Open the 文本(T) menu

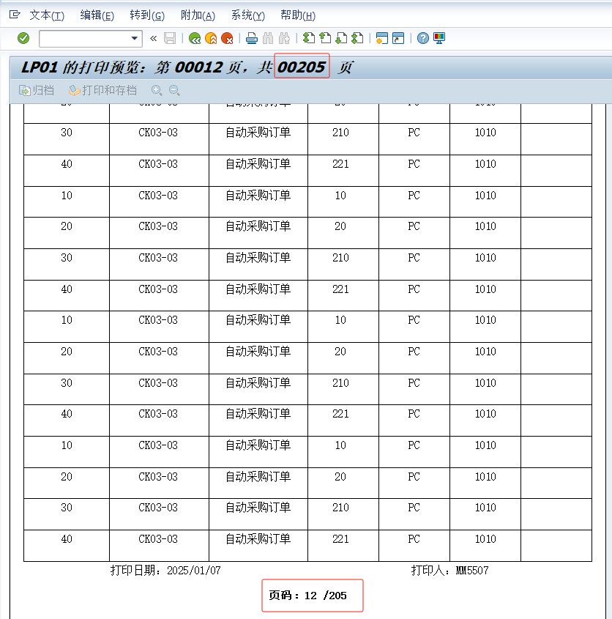pyautogui.click(x=47, y=15)
